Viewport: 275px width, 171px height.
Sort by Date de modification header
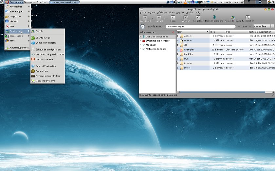[x=262, y=32]
